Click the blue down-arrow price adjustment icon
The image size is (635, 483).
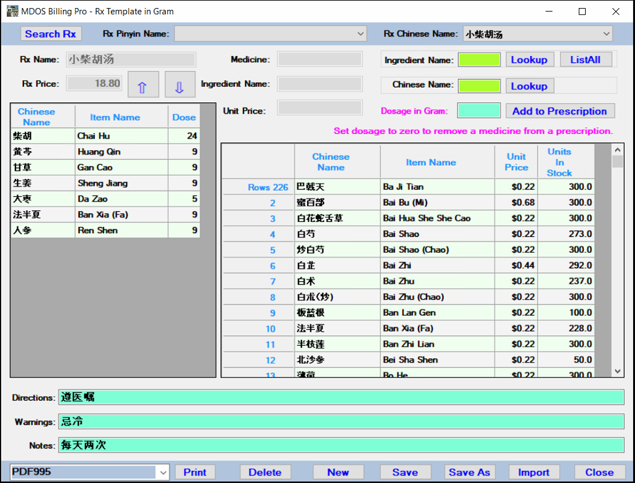click(x=179, y=84)
